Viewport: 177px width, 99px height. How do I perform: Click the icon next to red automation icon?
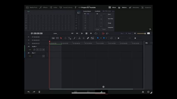pyautogui.click(x=107, y=34)
